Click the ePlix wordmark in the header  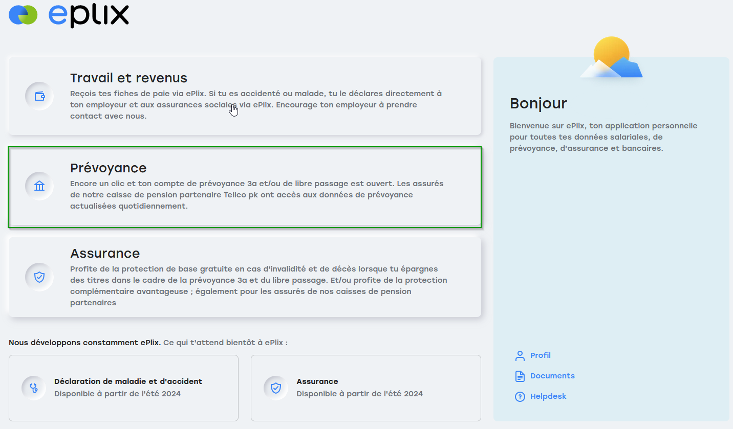click(x=88, y=16)
